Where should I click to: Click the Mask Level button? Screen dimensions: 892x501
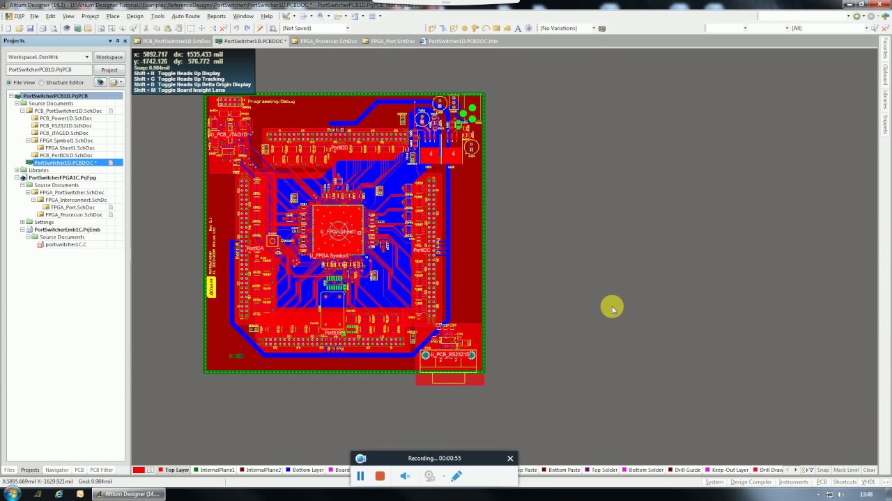846,470
